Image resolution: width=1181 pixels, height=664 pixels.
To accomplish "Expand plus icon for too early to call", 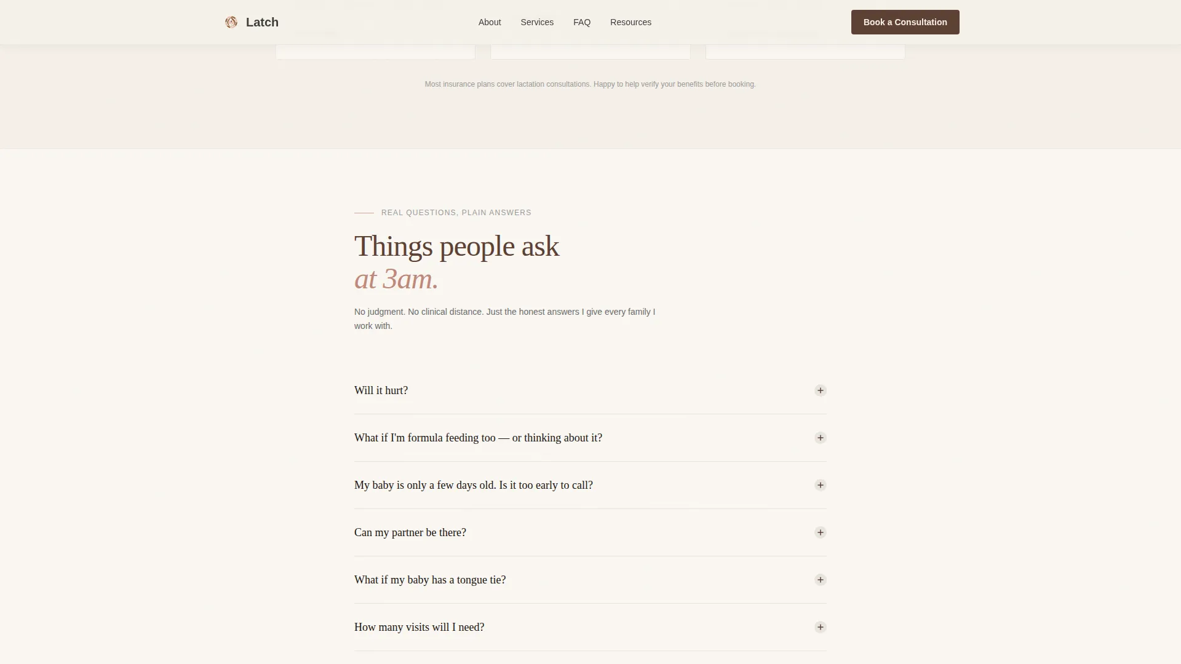I will pyautogui.click(x=820, y=485).
